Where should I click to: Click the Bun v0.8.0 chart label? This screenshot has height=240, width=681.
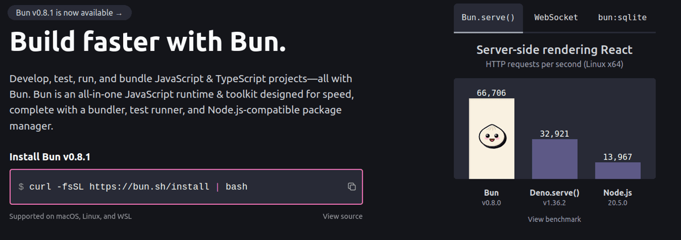[491, 197]
